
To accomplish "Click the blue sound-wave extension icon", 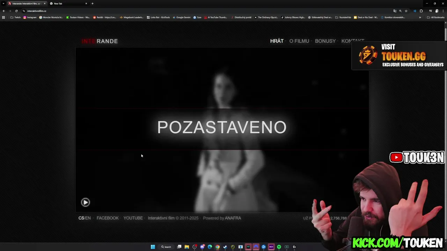I will [415, 11].
